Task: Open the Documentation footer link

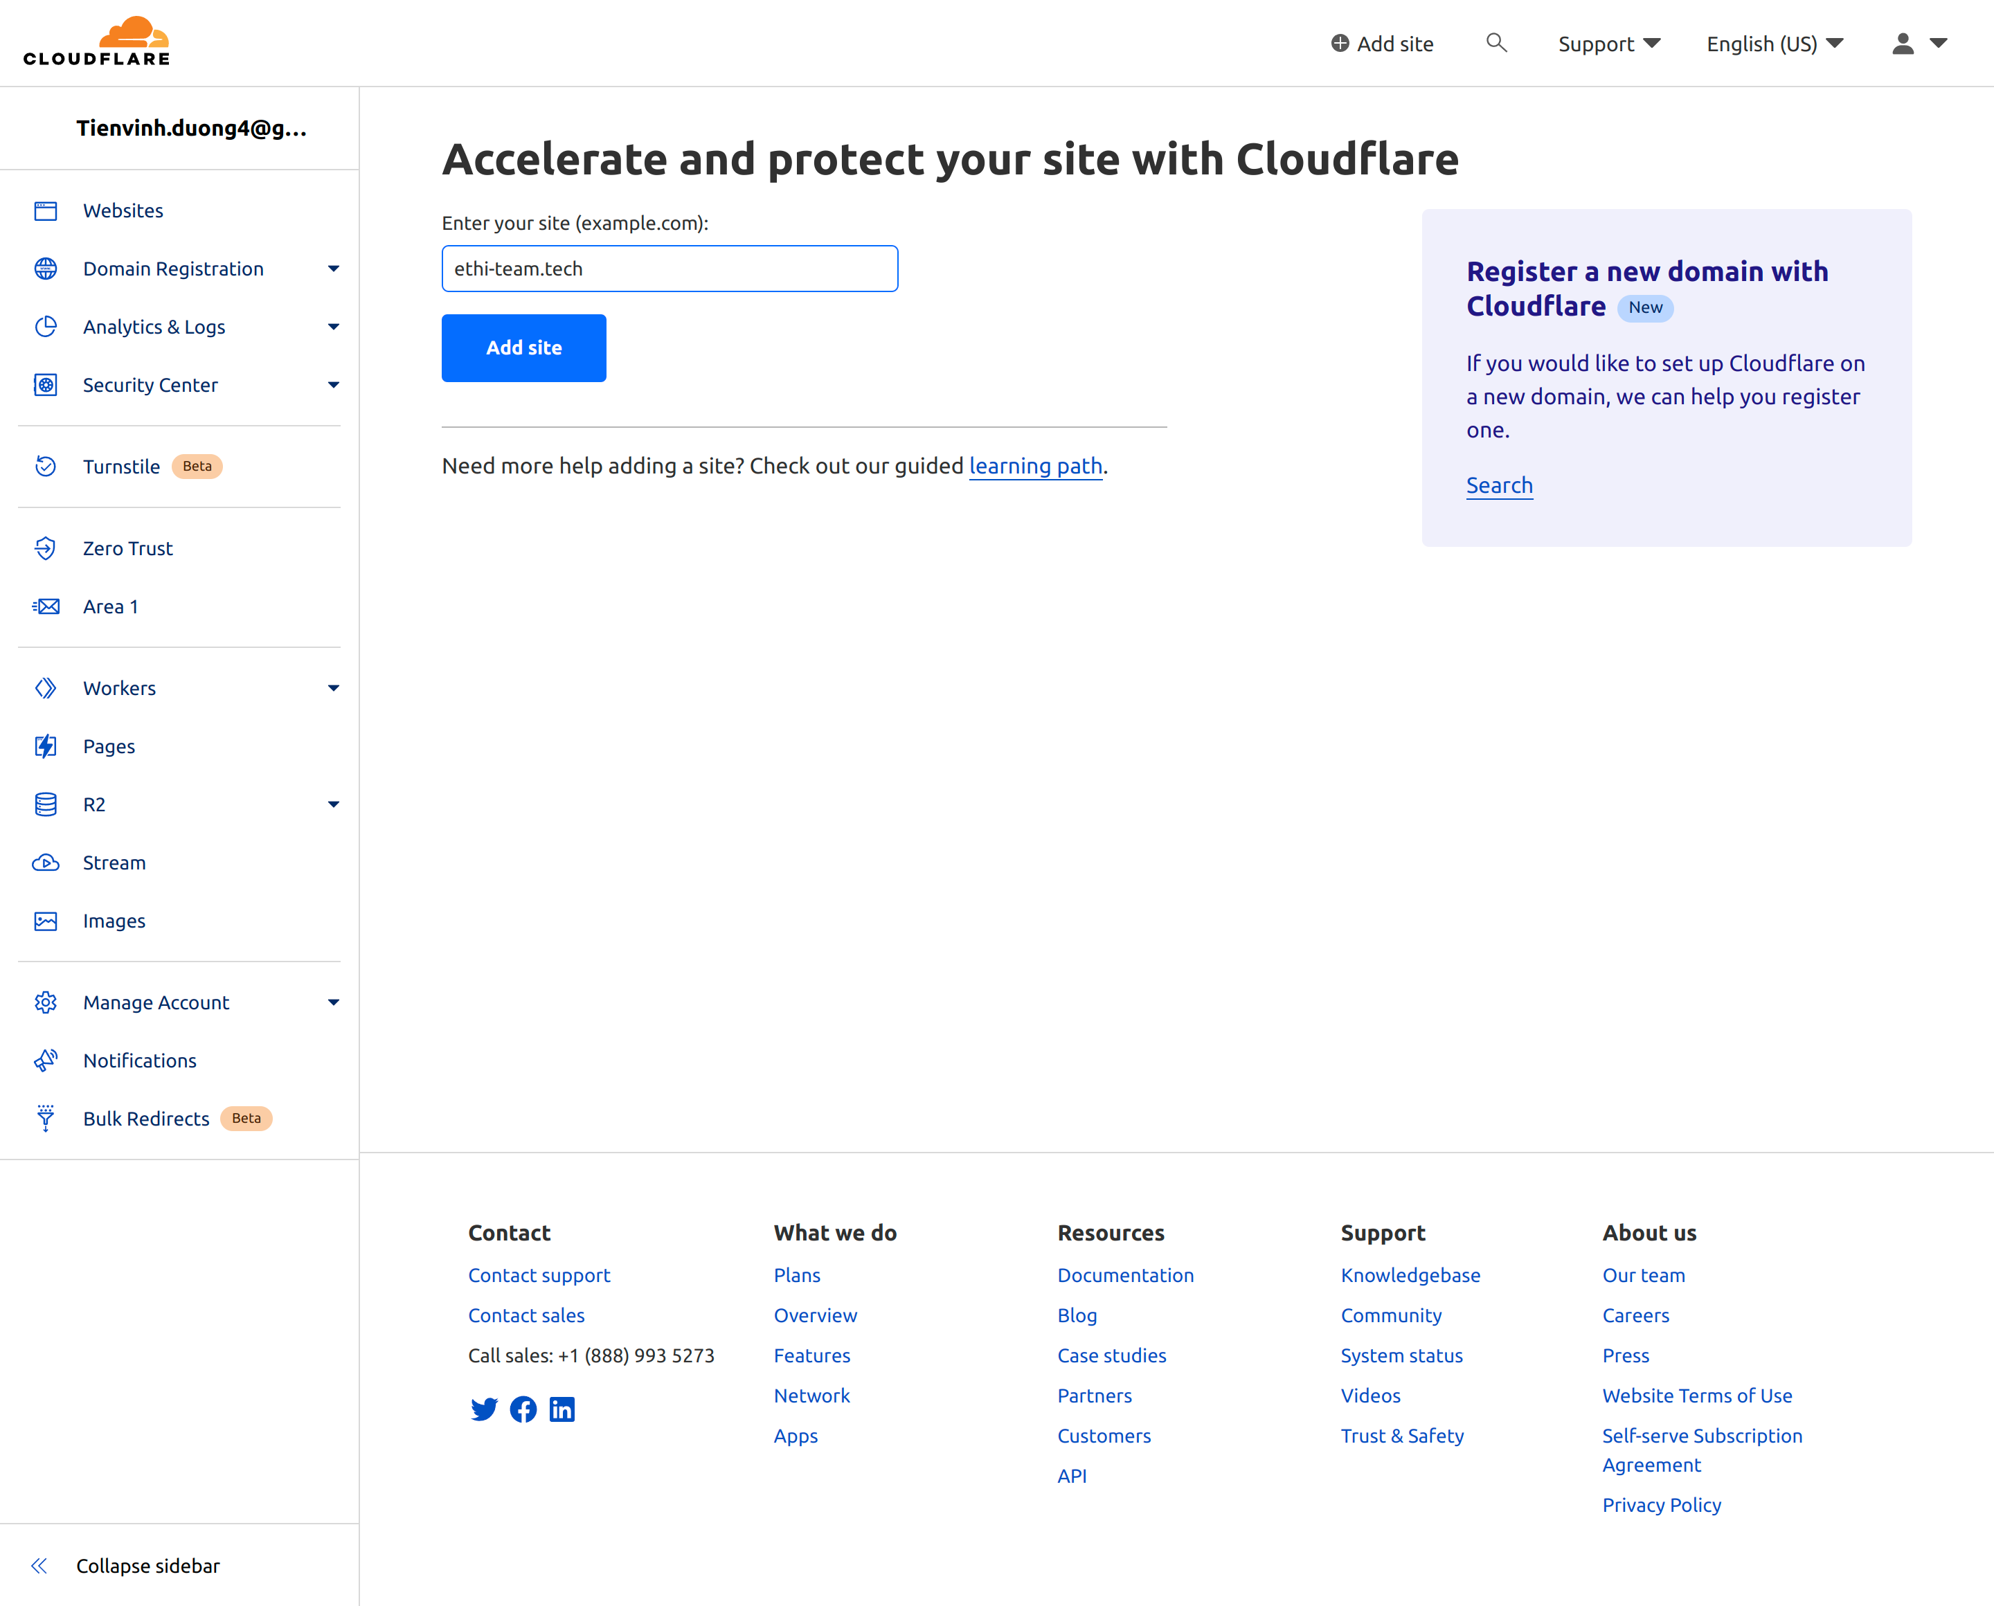Action: pyautogui.click(x=1125, y=1276)
